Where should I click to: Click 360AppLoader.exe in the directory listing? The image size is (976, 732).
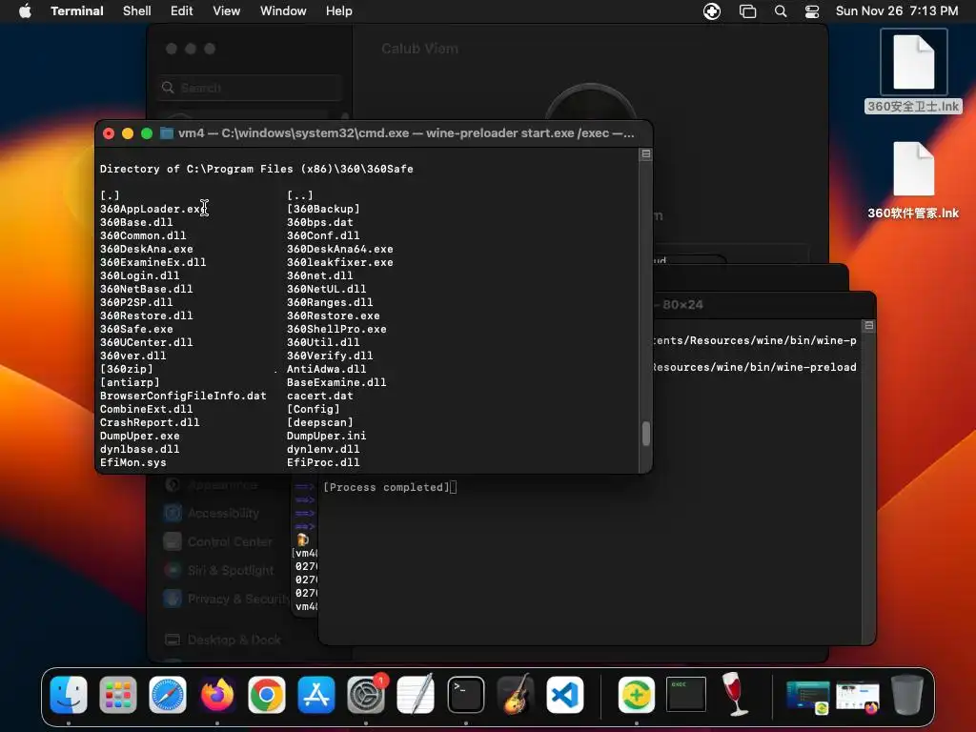tap(153, 209)
